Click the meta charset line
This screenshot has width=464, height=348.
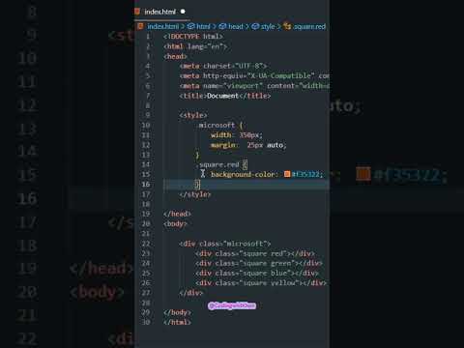point(223,66)
